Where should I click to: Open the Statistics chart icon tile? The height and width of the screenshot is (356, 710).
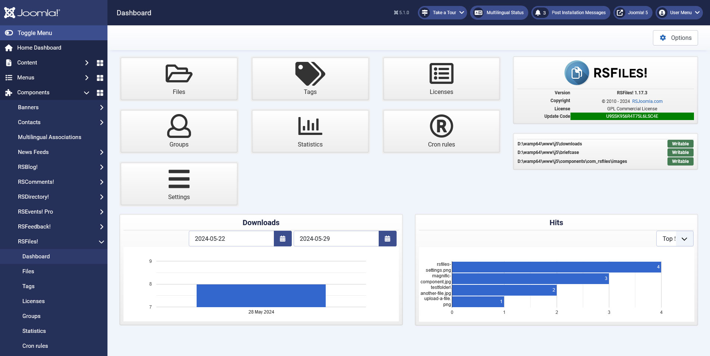310,131
